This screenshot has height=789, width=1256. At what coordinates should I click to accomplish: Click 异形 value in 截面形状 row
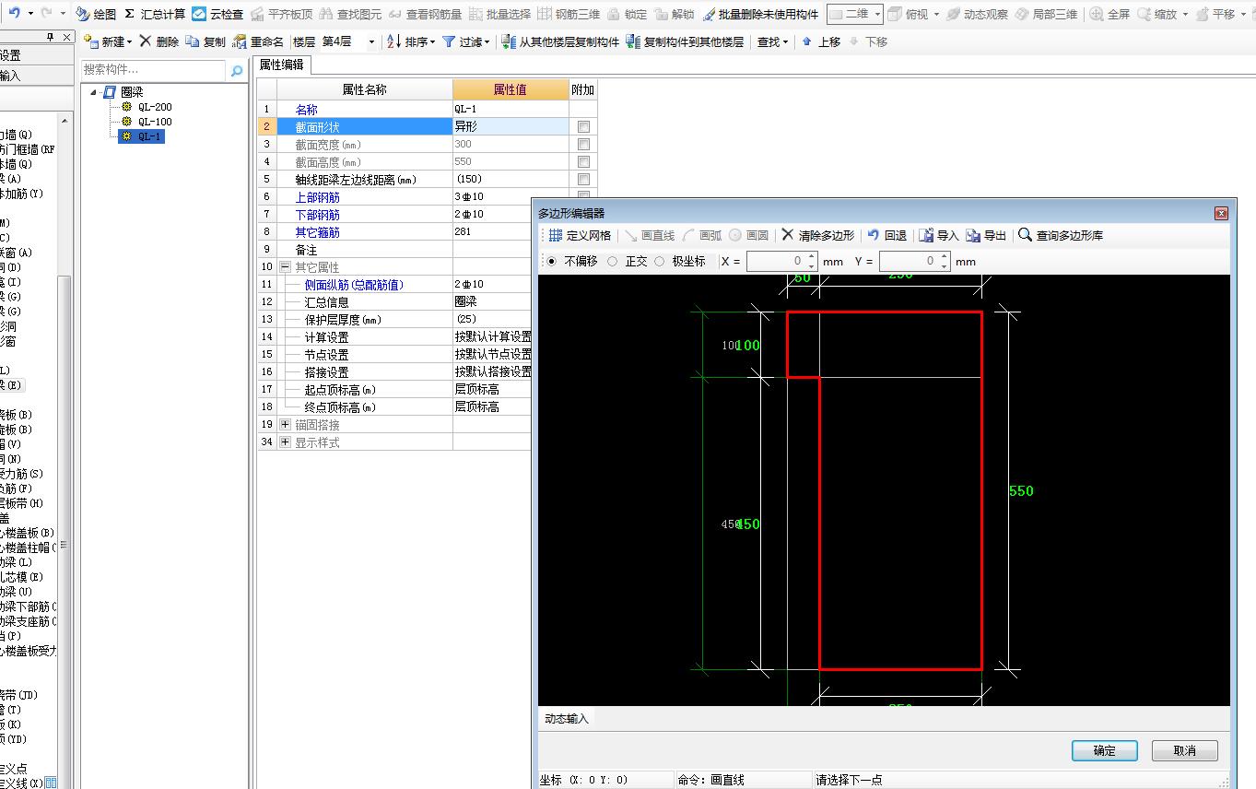tap(511, 126)
